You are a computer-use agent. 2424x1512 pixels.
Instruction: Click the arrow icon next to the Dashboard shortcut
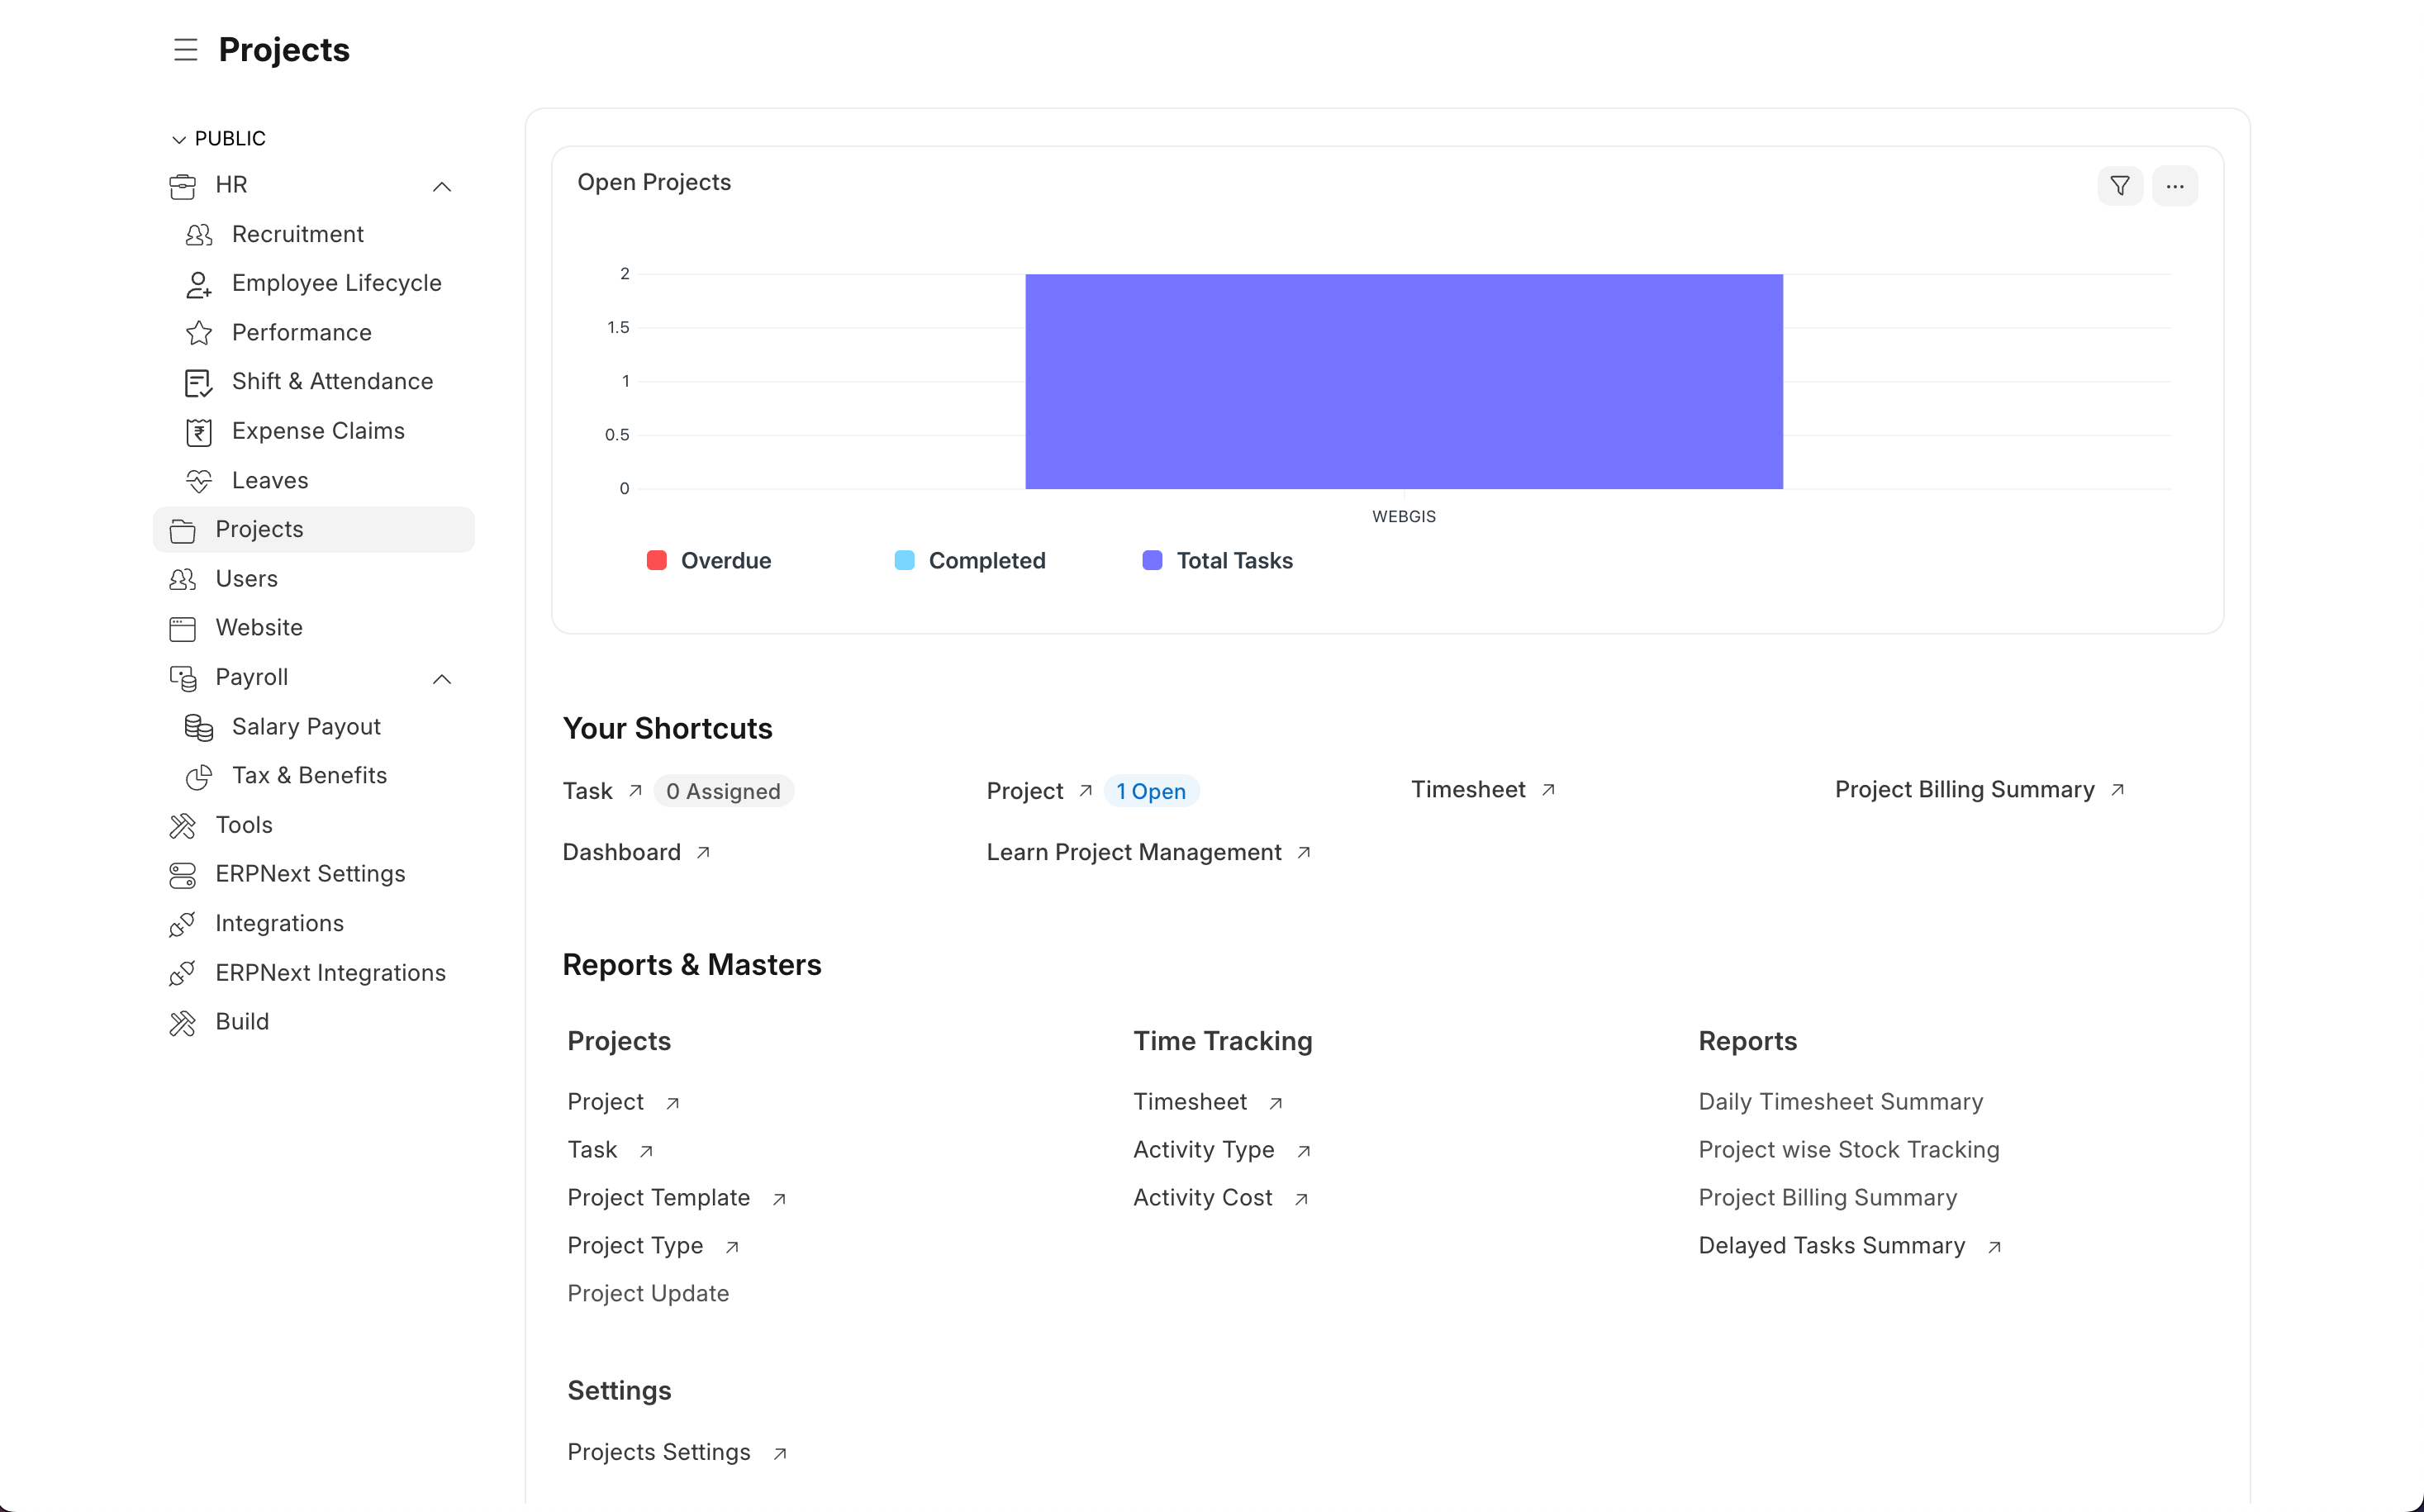click(703, 853)
